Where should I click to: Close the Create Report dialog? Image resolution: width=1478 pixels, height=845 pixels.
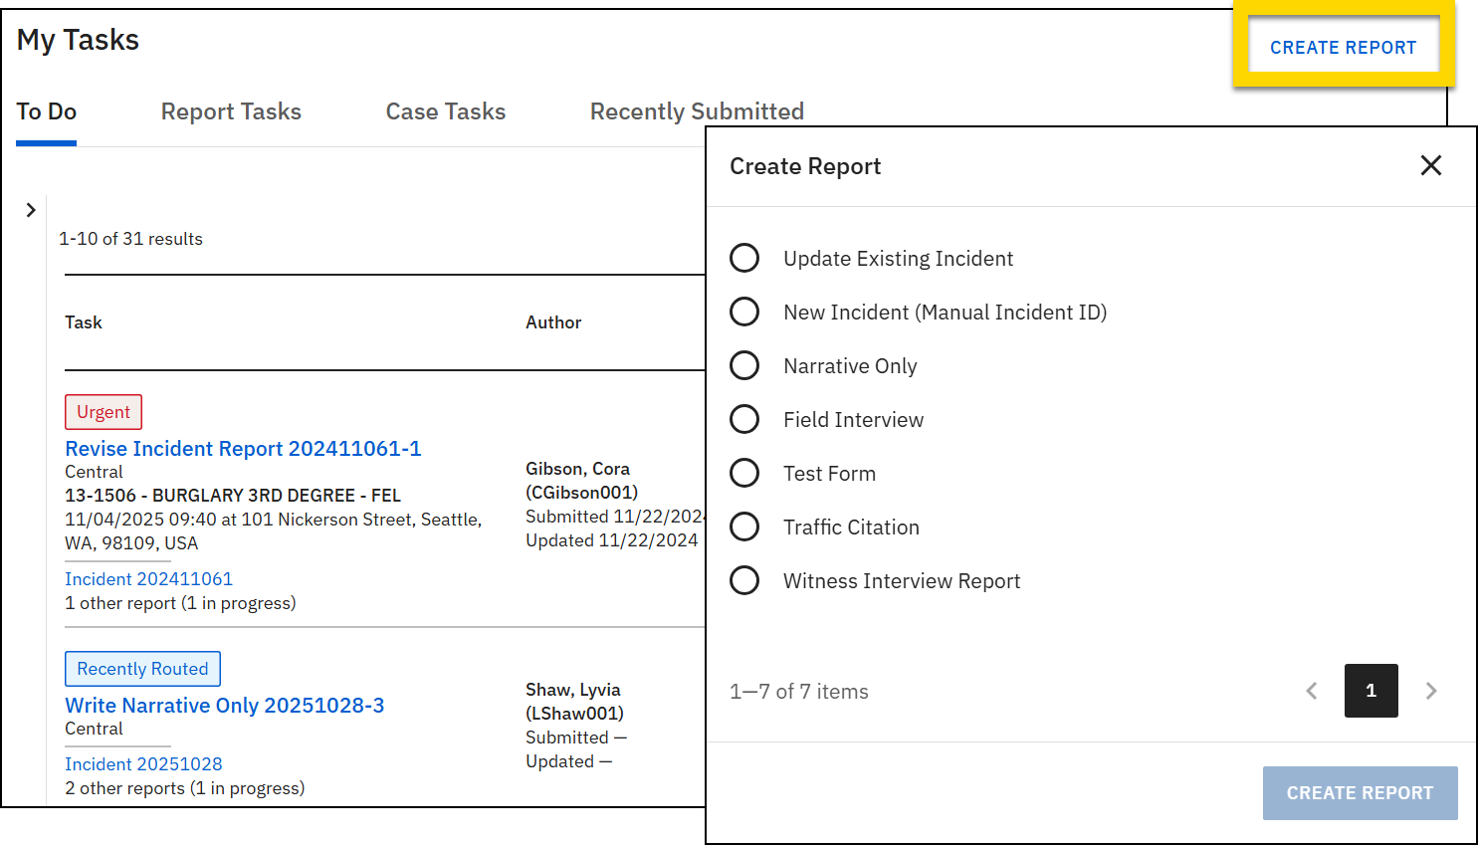(1431, 165)
